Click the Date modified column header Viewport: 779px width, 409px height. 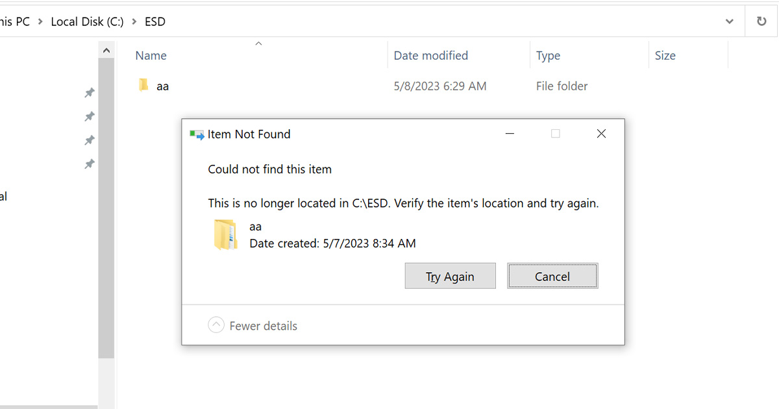(x=430, y=55)
